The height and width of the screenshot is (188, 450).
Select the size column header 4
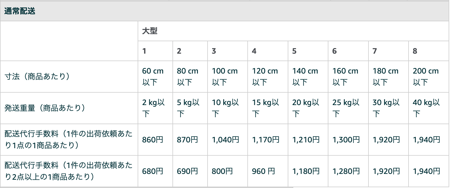[x=254, y=51]
